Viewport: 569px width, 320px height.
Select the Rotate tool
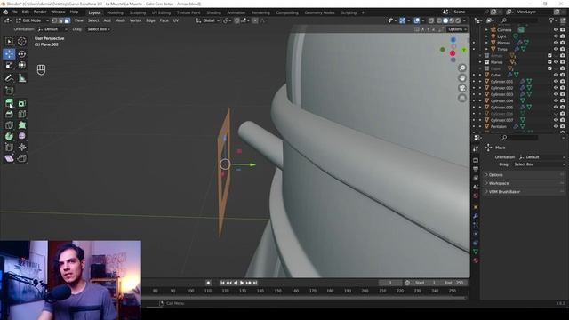21,53
